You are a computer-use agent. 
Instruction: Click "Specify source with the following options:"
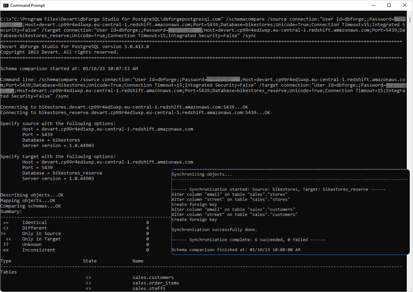click(58, 124)
